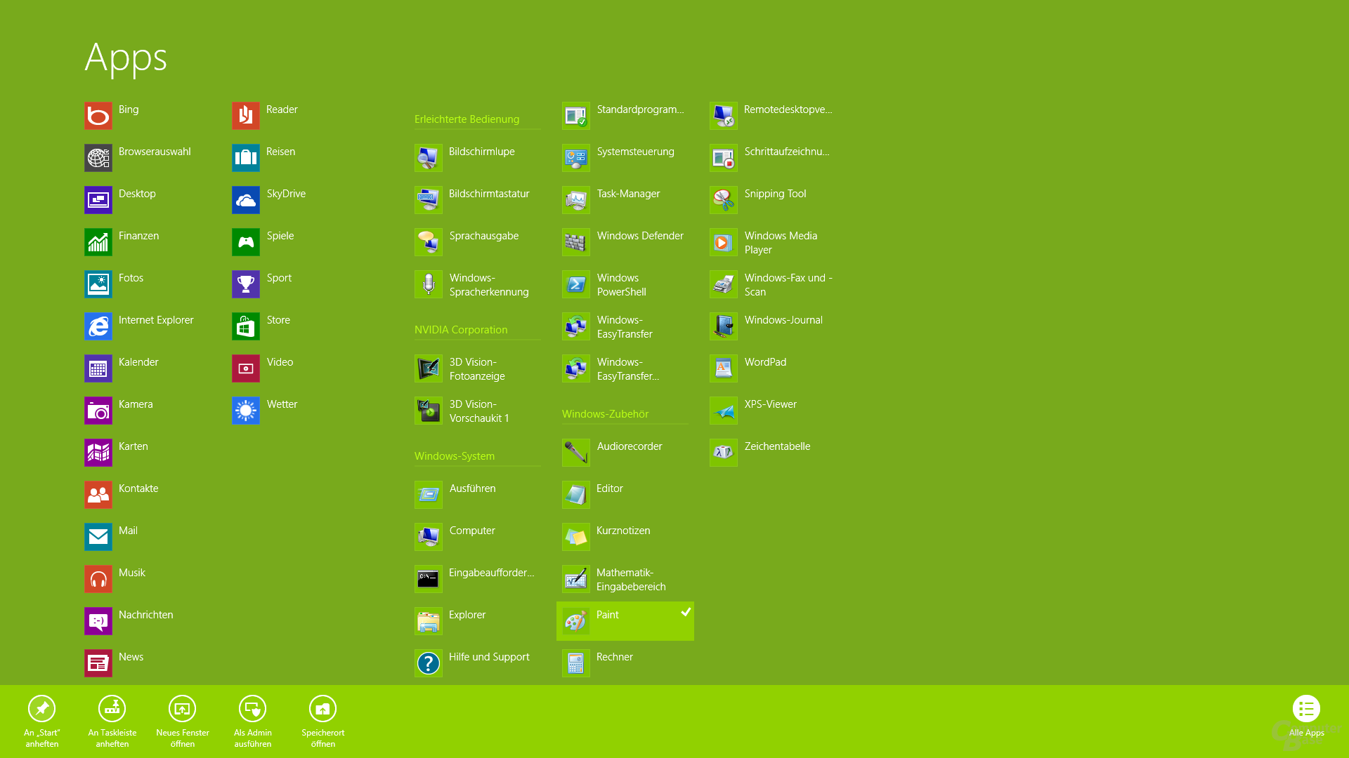1349x758 pixels.
Task: Open the Bing app icon
Action: (x=98, y=116)
